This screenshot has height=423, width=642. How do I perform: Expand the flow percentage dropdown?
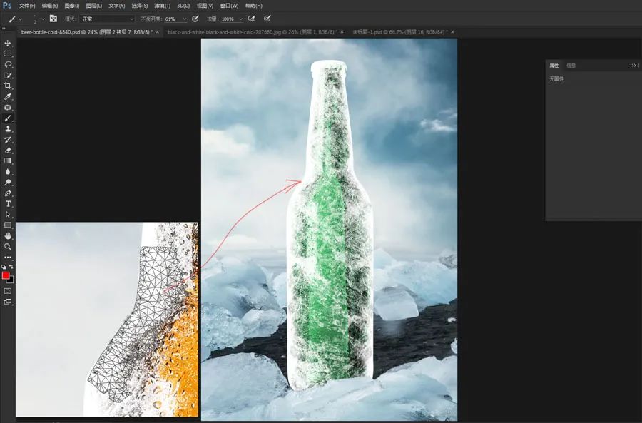pyautogui.click(x=241, y=19)
